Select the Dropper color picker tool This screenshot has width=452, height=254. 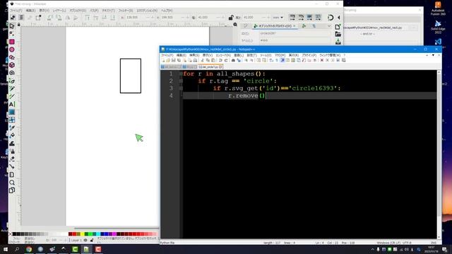(12, 128)
